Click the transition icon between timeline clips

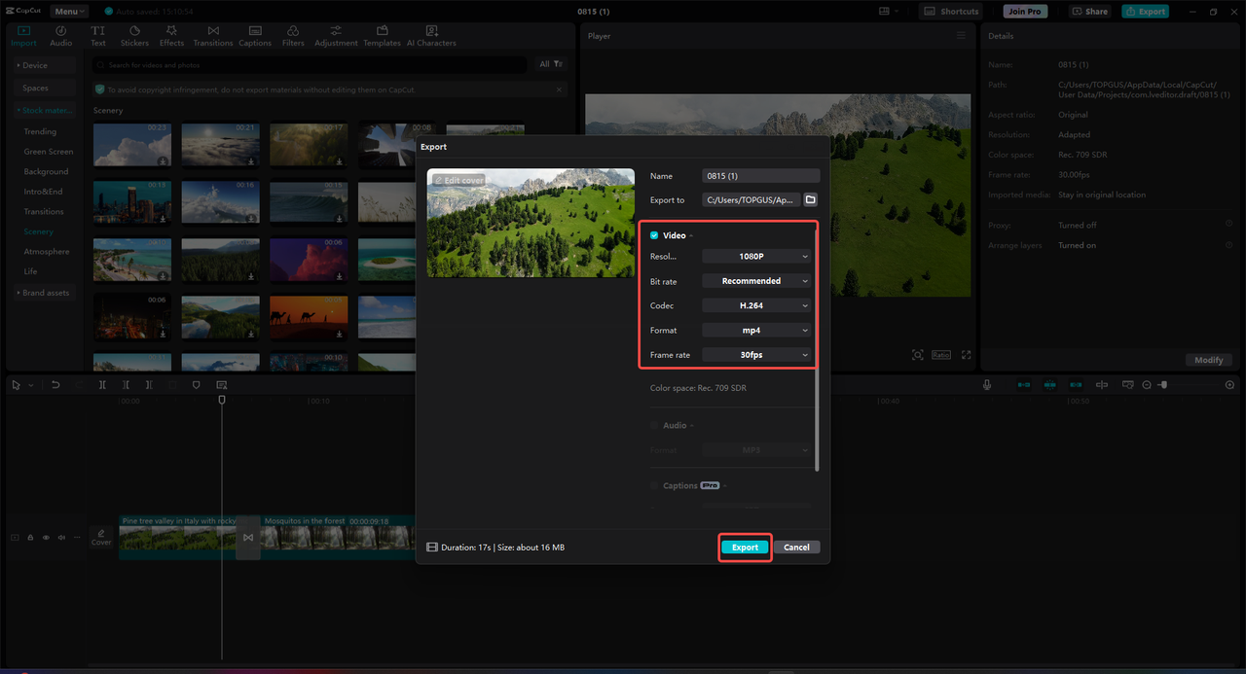[x=248, y=538]
